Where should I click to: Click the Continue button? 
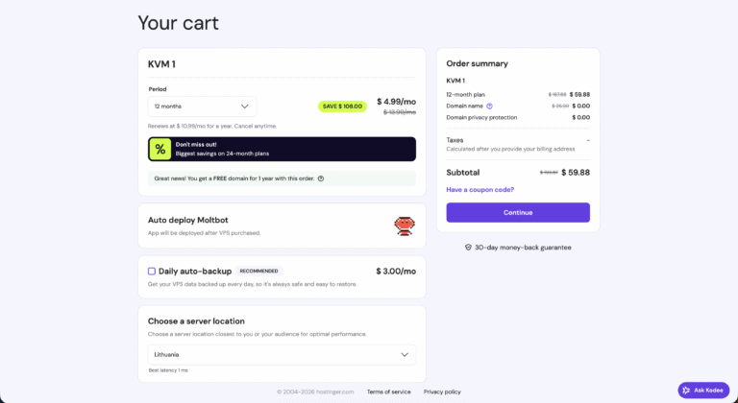(x=518, y=212)
